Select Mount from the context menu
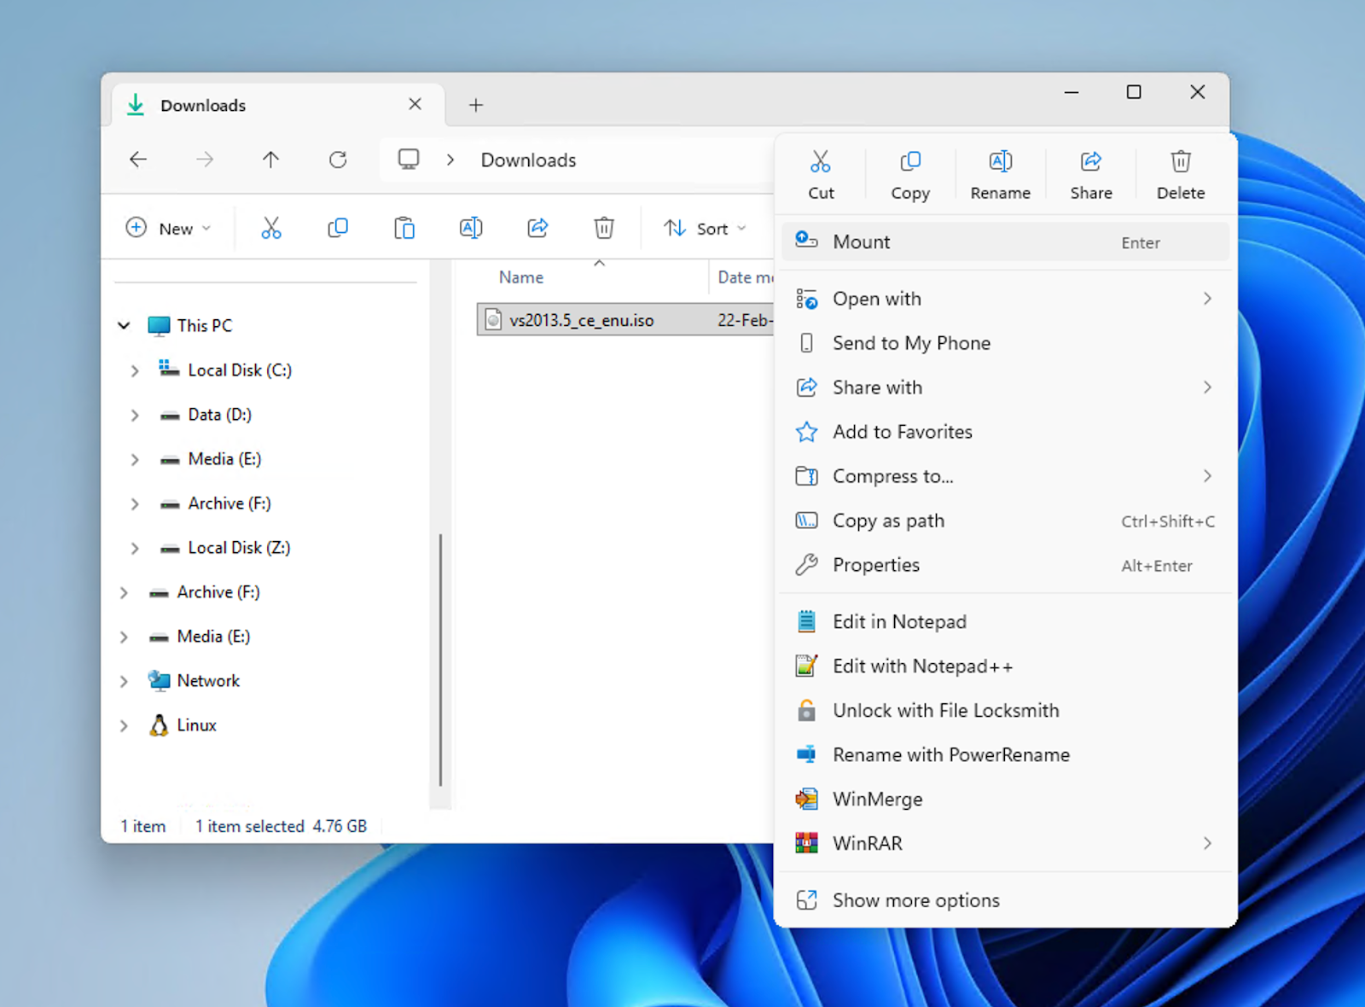1365x1007 pixels. click(x=1005, y=242)
